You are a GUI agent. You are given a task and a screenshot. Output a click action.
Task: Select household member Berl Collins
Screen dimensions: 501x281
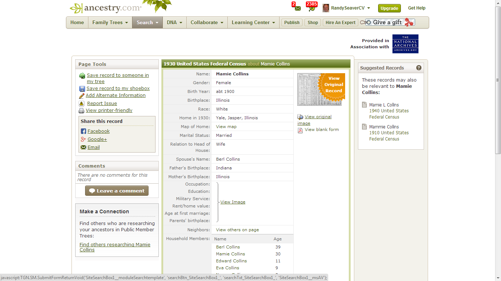pos(228,247)
